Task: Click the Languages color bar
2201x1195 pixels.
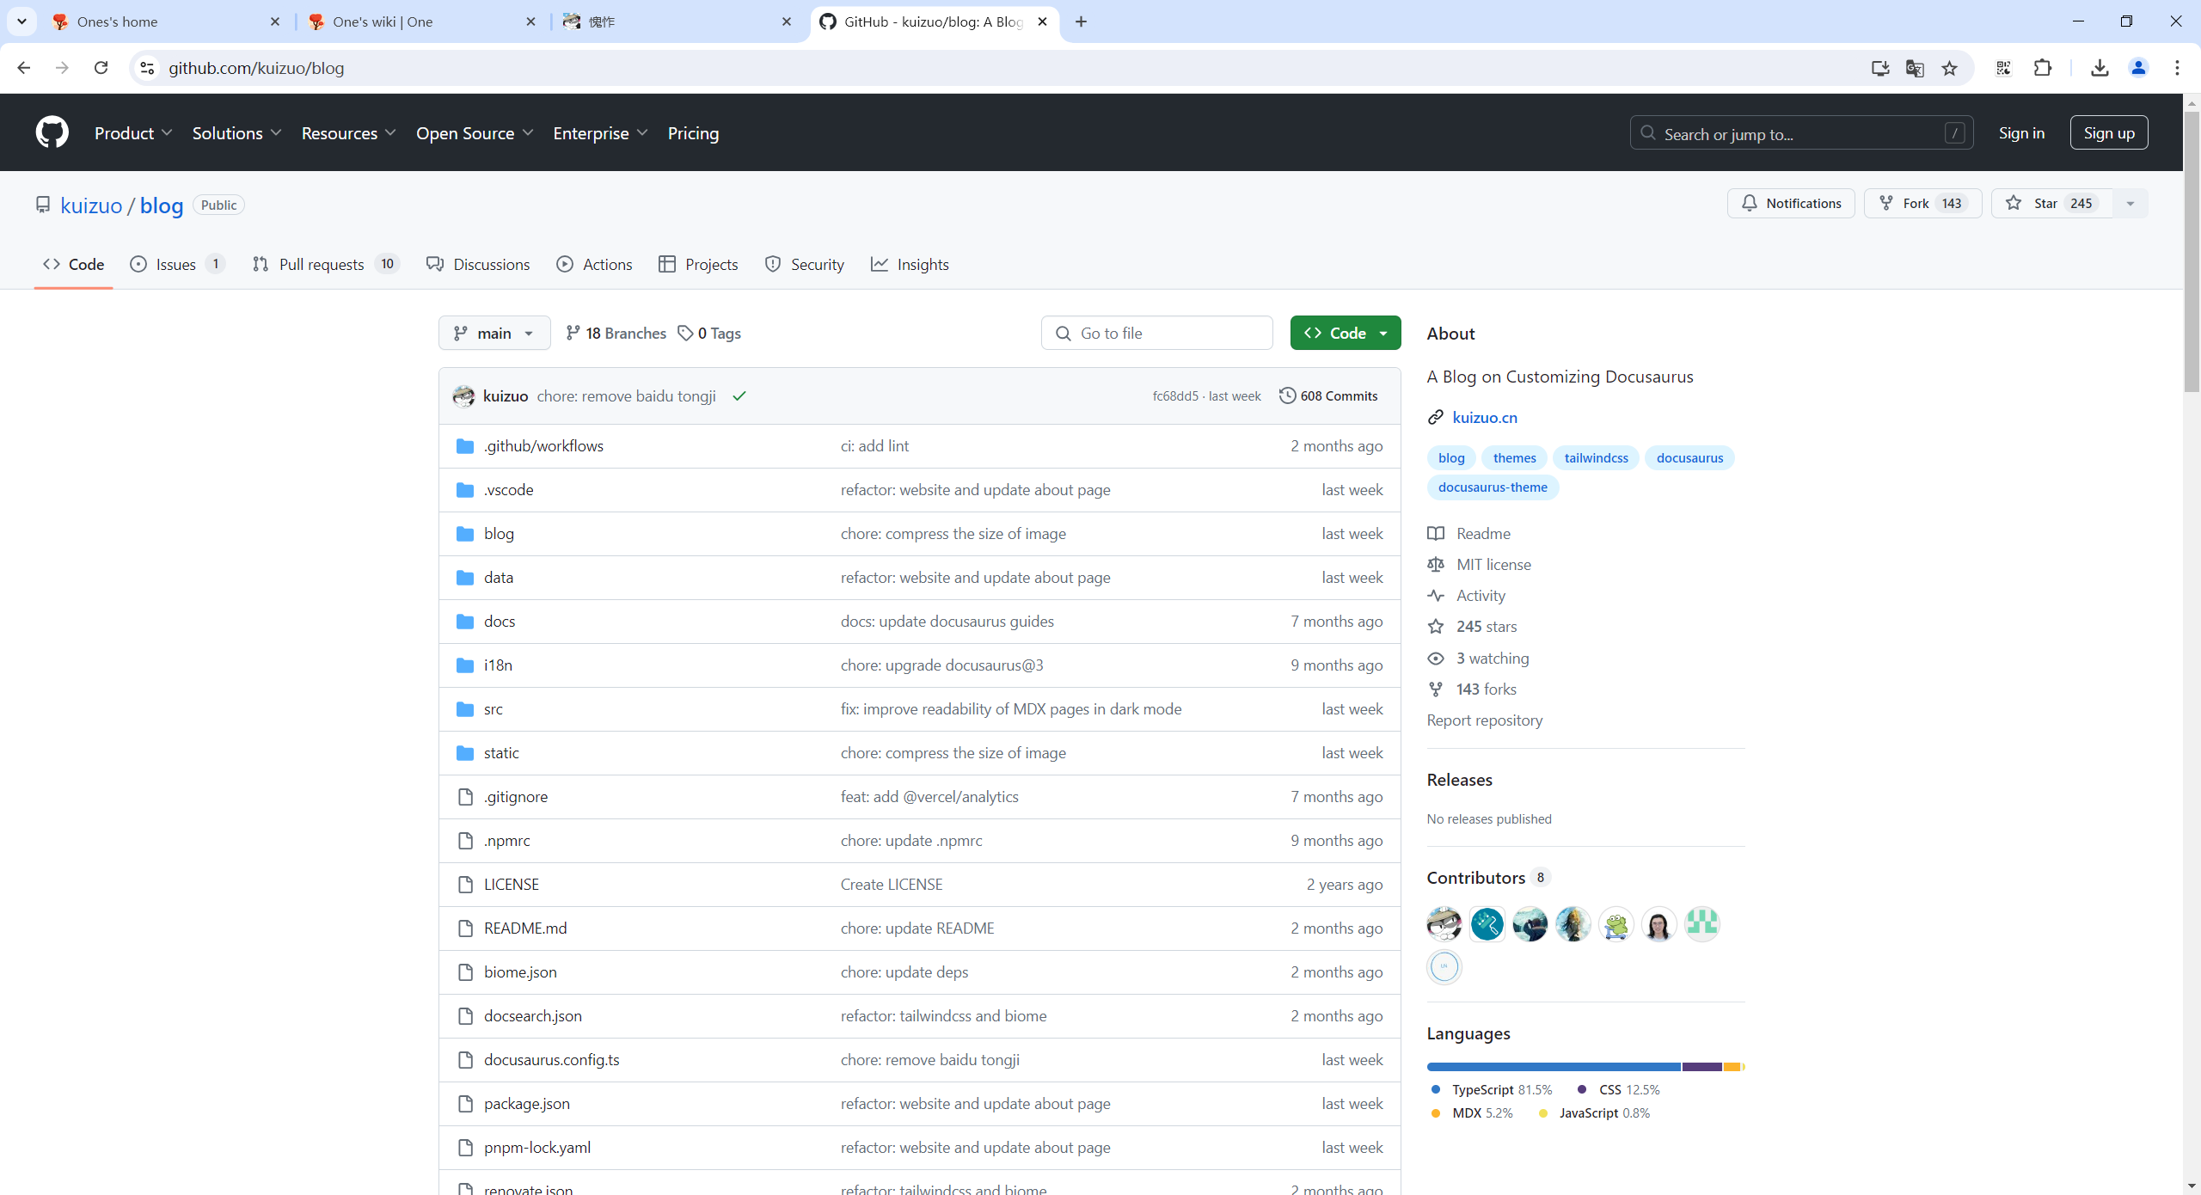Action: (1585, 1066)
